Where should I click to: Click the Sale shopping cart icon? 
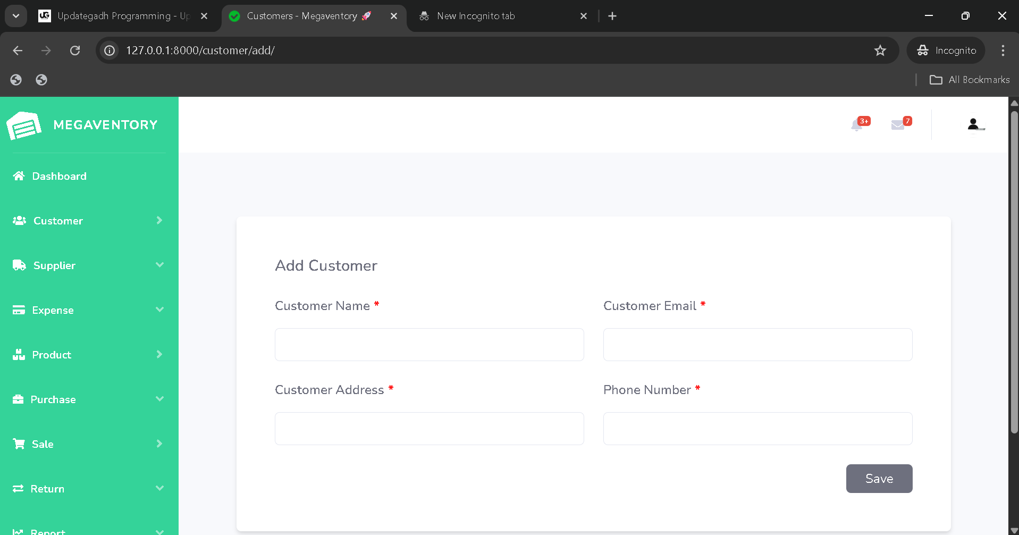point(19,444)
